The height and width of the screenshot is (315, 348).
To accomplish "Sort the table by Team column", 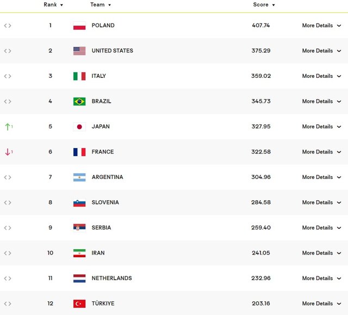I will click(x=101, y=5).
